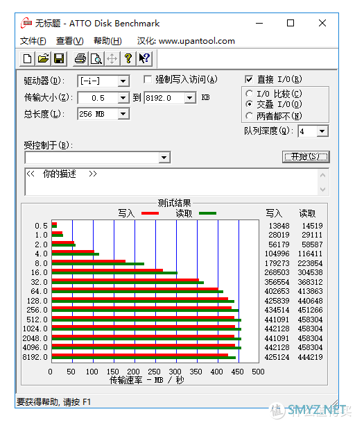Select the Overlapped I/O radio button
Screen dimensions: 355x423
[x=249, y=104]
